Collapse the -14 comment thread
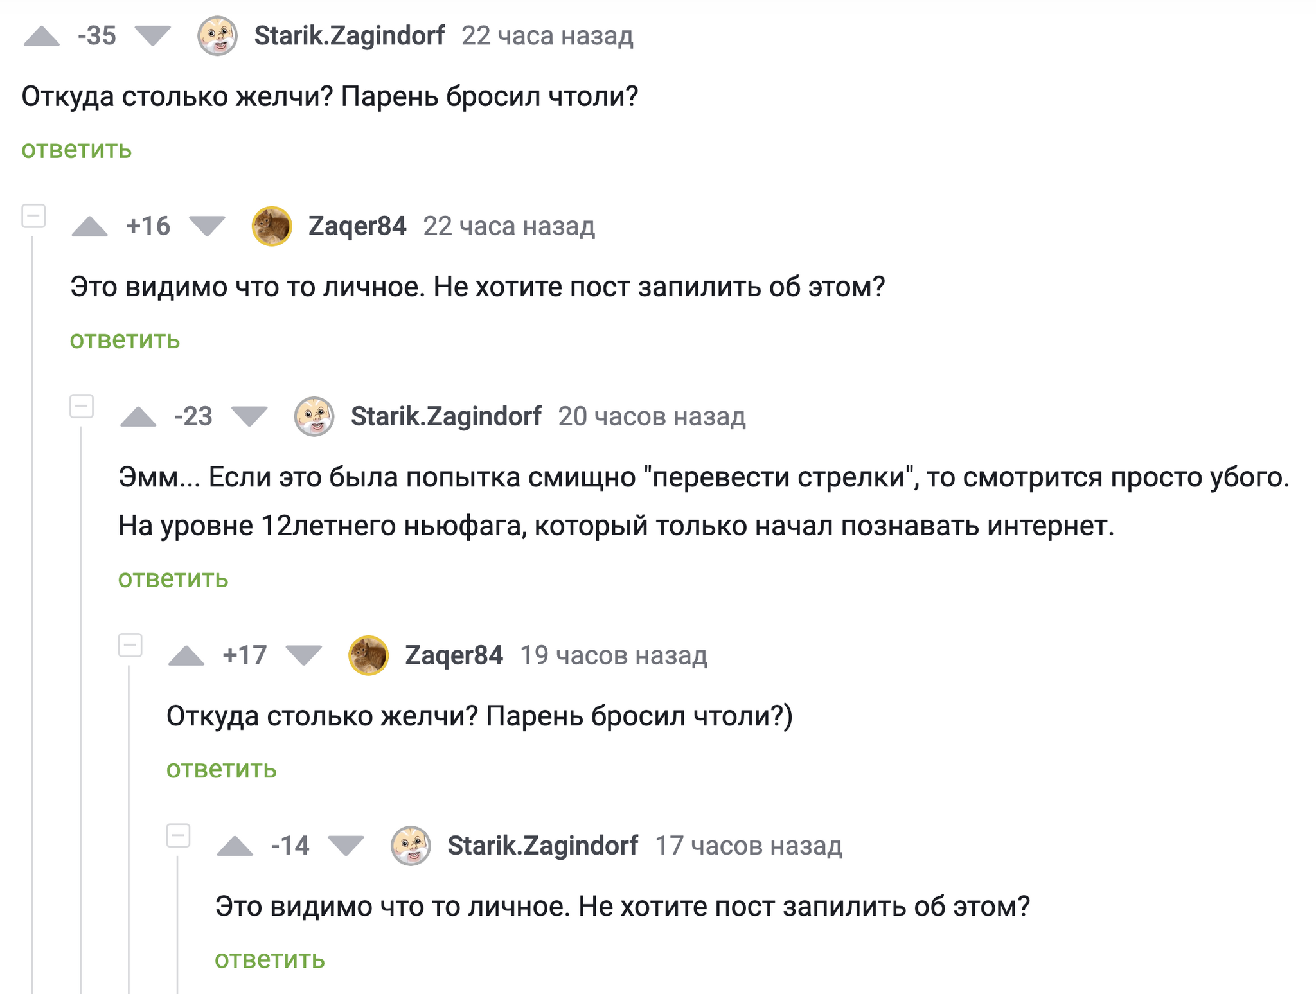The height and width of the screenshot is (994, 1316). coord(179,835)
